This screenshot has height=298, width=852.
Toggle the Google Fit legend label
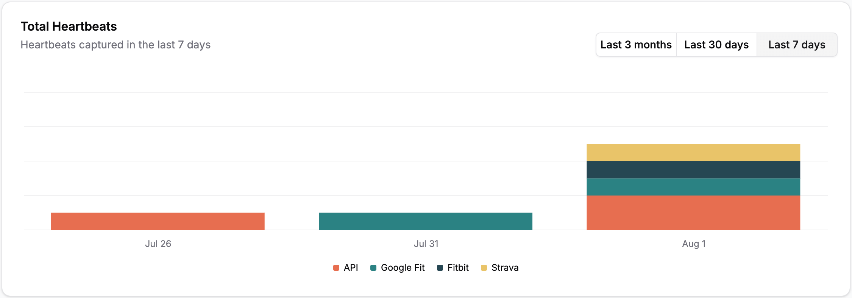[403, 268]
